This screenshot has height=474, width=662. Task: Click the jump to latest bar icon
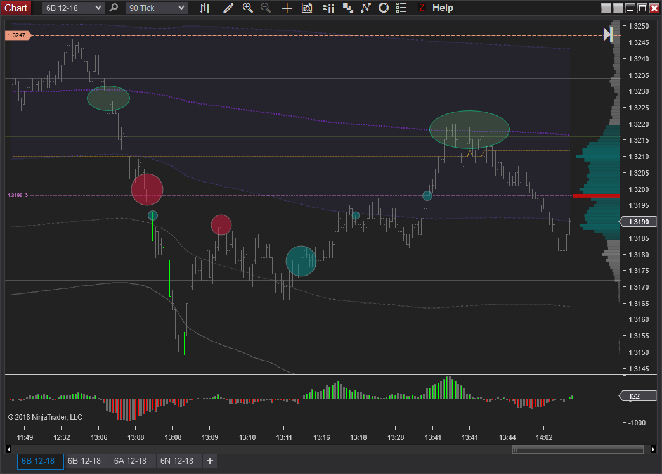[x=608, y=35]
